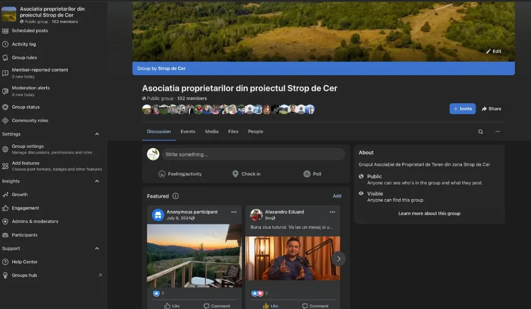Viewport: 531px width, 309px height.
Task: Comment on Alexandru Eduard's post
Action: (x=315, y=306)
